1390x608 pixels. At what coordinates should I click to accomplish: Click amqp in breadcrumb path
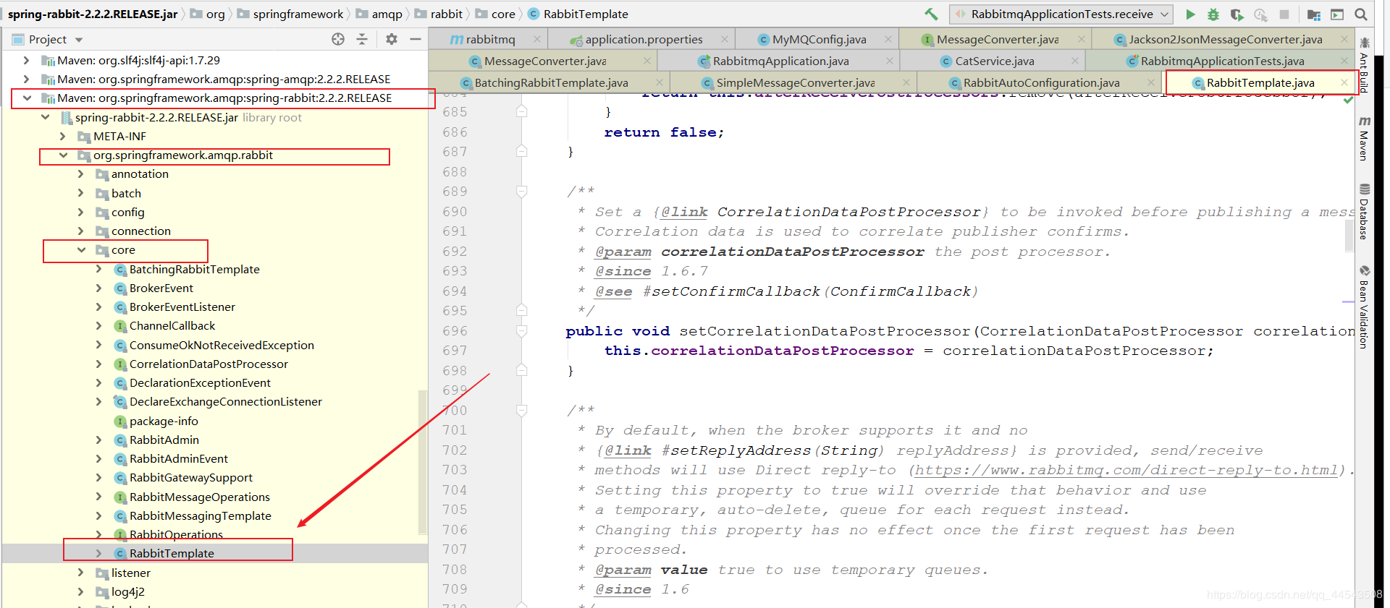387,14
